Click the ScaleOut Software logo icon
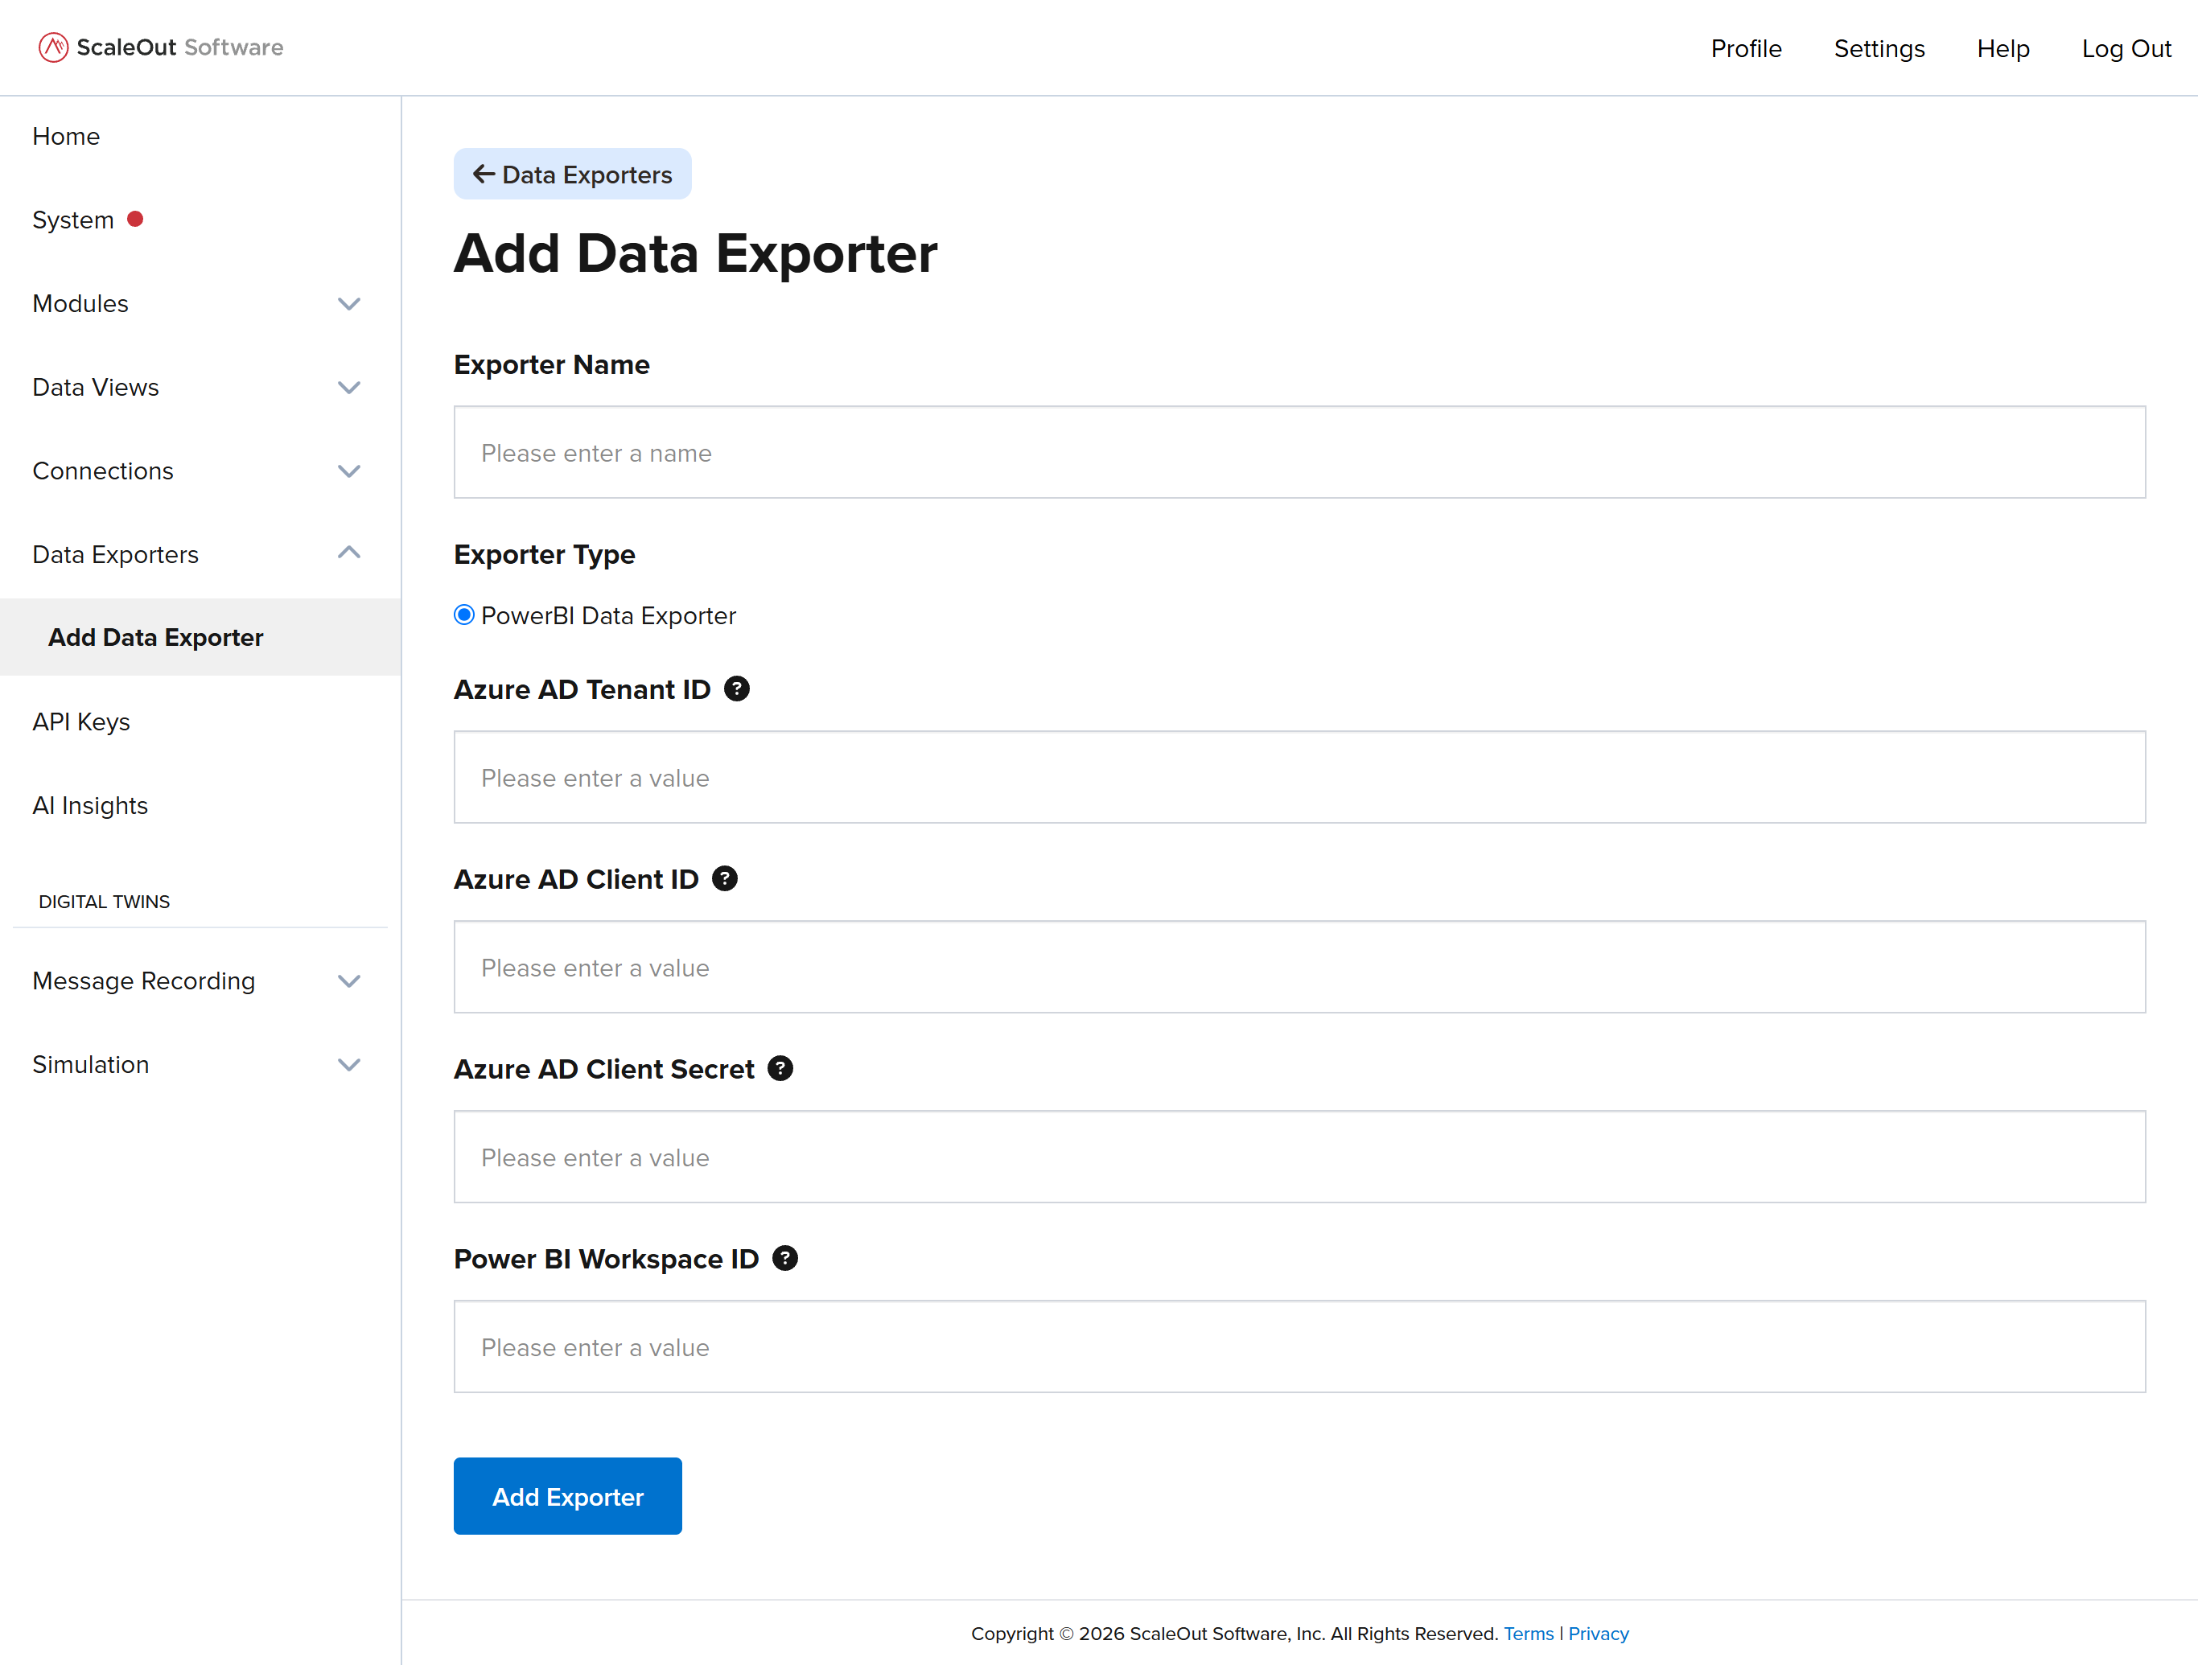 (x=52, y=47)
